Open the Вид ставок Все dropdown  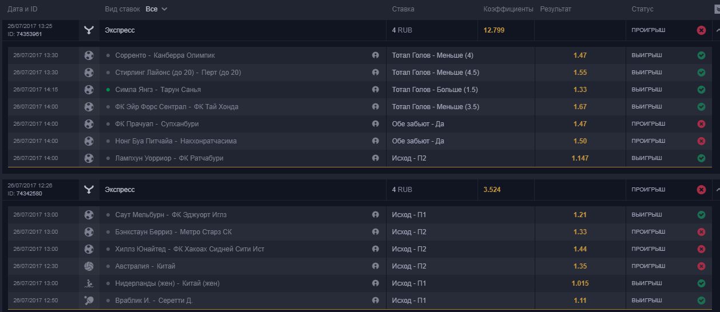click(x=157, y=9)
